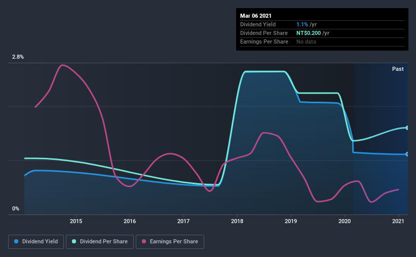Click the teal Dividend Per Share endpoint marker
416x257 pixels.
[407, 127]
